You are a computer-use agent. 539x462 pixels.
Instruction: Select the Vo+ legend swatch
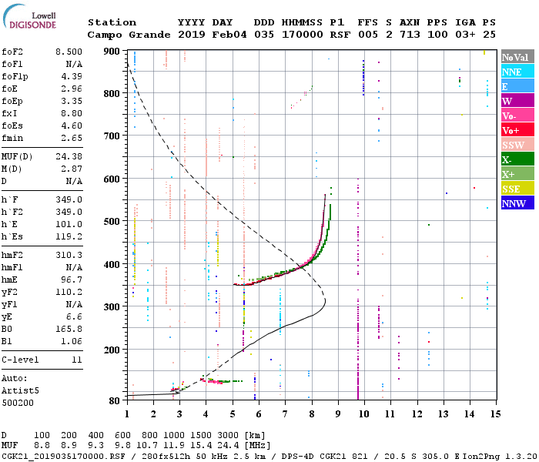coord(517,130)
